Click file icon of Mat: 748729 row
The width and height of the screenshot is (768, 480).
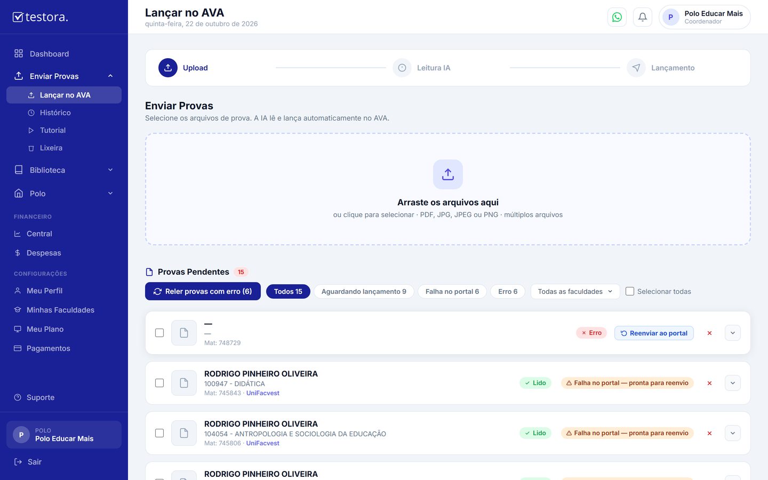(x=184, y=333)
